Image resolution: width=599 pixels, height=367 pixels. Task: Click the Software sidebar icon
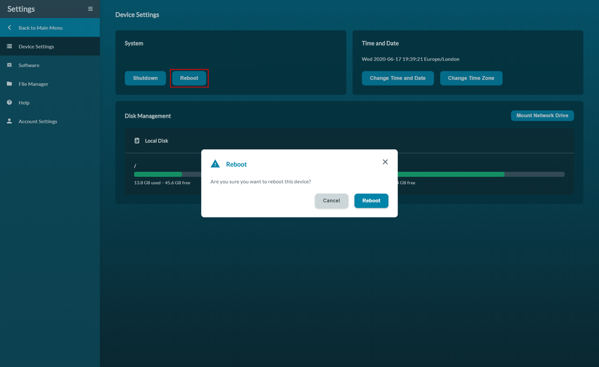click(10, 65)
